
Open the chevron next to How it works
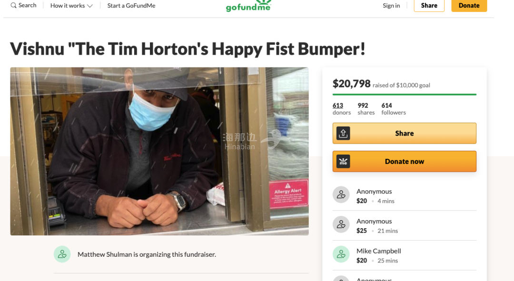coord(90,6)
